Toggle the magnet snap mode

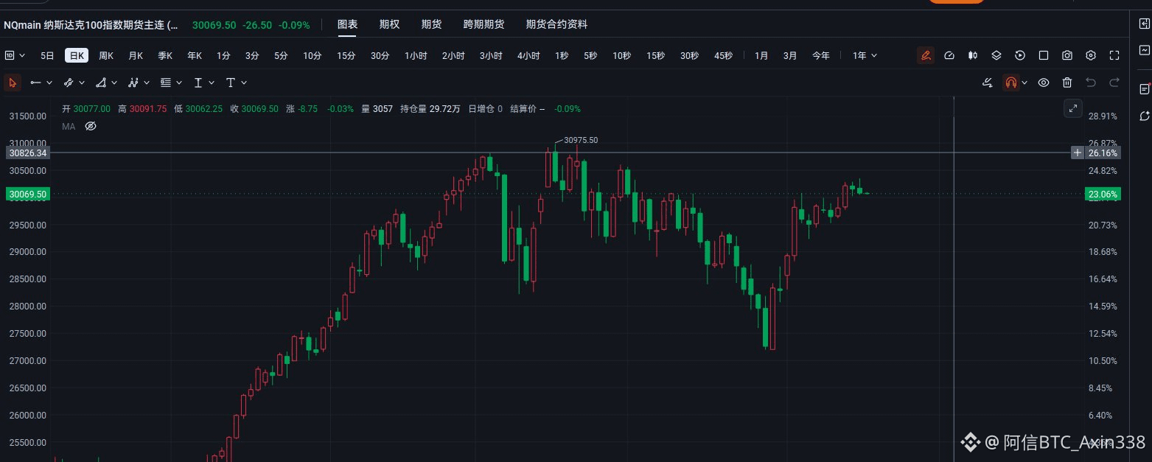pyautogui.click(x=1011, y=83)
